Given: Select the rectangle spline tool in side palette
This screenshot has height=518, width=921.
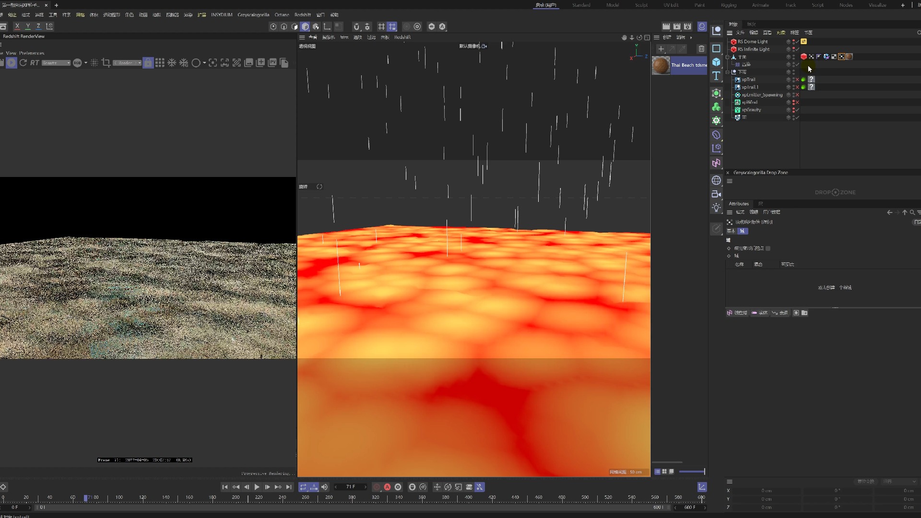Looking at the screenshot, I should coord(716,48).
